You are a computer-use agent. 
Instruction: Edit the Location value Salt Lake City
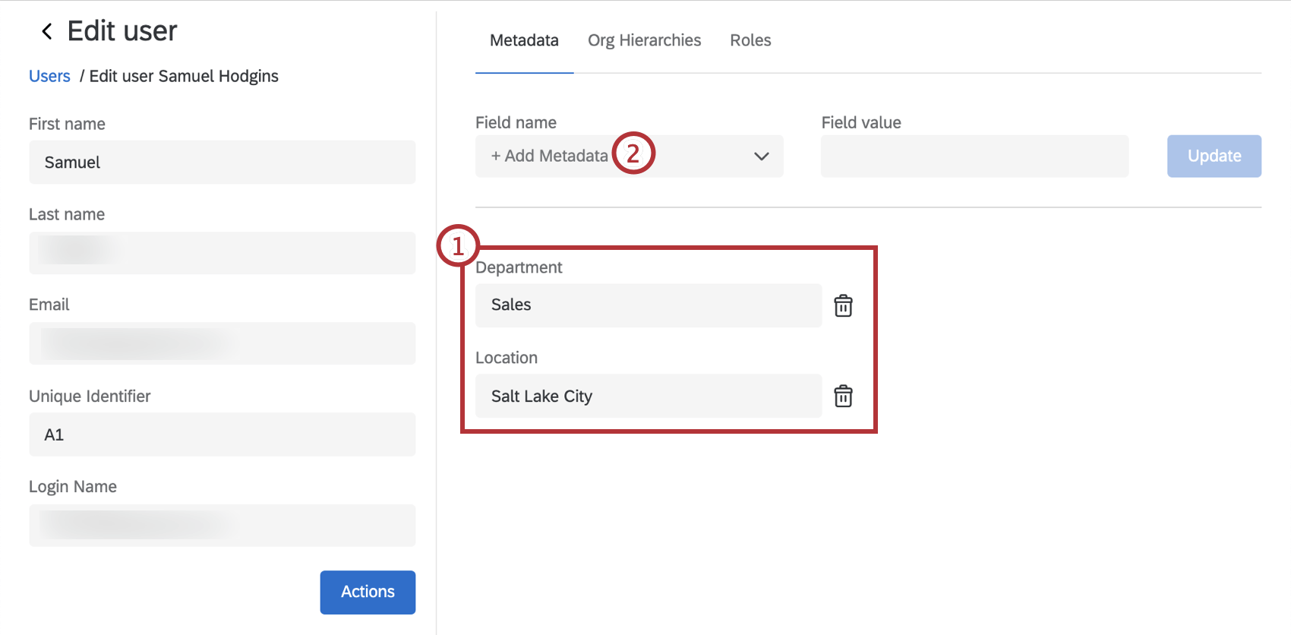[x=648, y=396]
